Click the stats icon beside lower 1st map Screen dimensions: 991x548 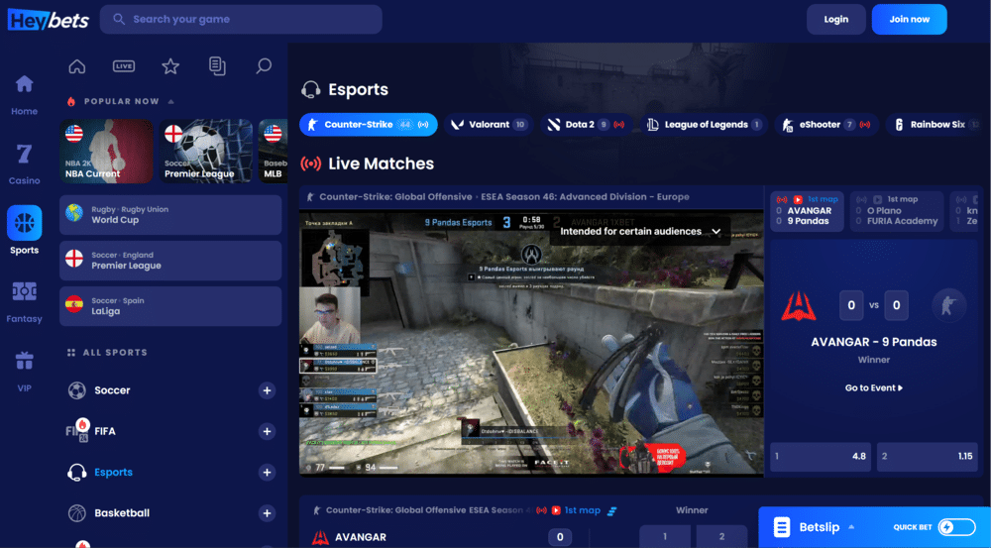(x=611, y=510)
